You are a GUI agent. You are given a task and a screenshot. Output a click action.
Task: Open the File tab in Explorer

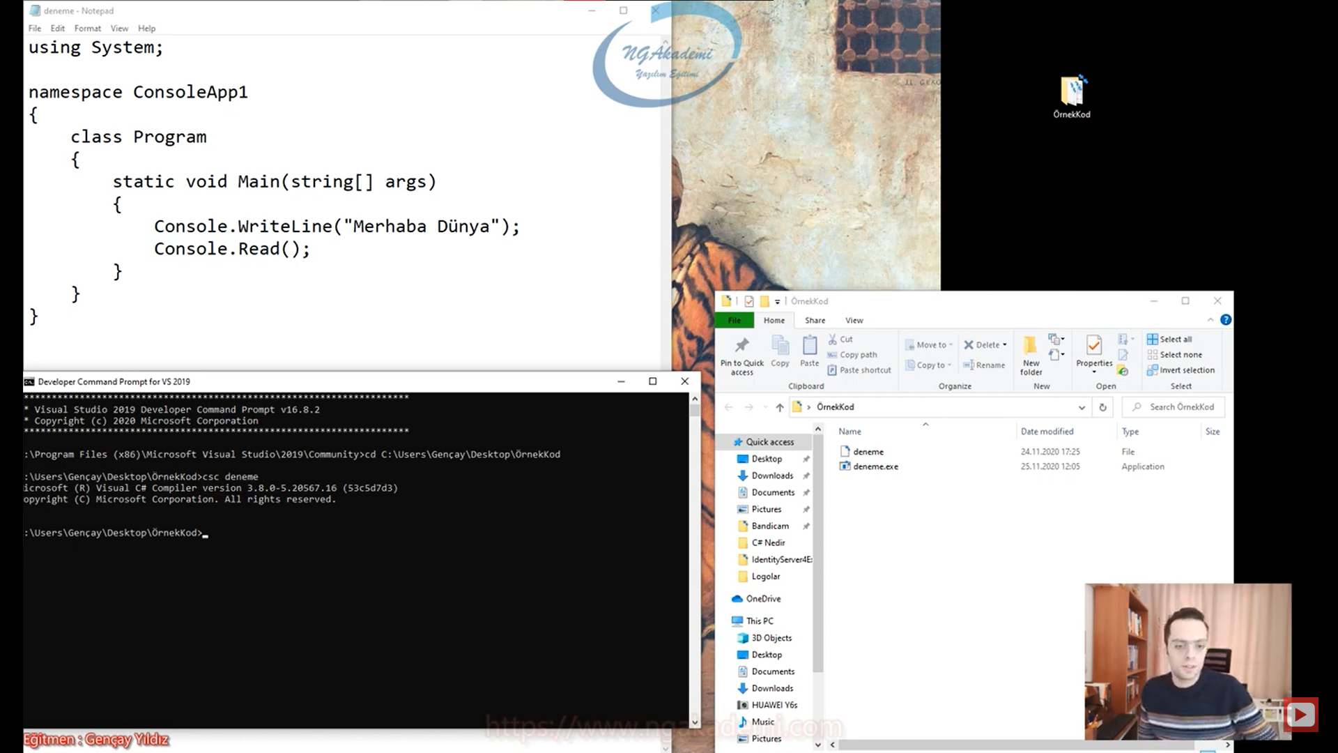[735, 320]
